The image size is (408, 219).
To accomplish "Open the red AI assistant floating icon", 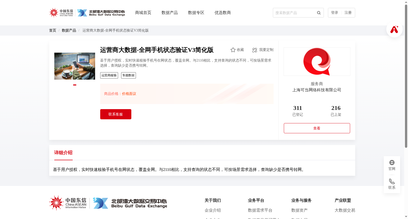I will click(394, 29).
